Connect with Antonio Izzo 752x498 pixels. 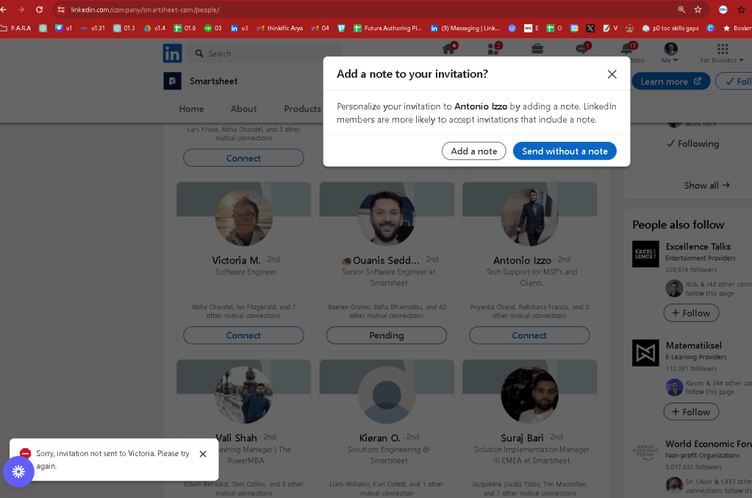pos(529,336)
